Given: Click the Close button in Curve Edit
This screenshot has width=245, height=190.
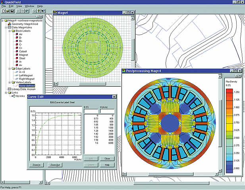Looking at the screenshot, I should (107, 159).
